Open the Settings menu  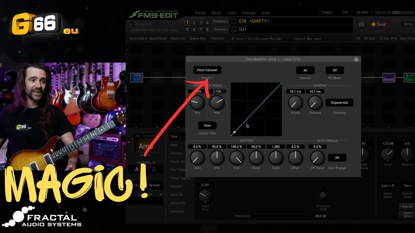(249, 13)
